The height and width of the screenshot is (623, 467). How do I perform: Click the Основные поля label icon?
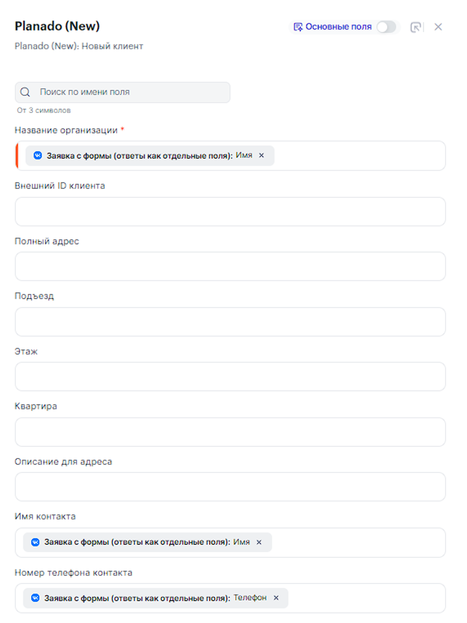point(298,27)
